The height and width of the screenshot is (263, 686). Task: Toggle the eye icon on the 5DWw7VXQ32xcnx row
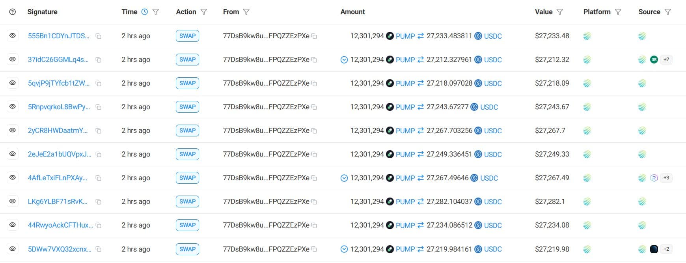pos(12,249)
